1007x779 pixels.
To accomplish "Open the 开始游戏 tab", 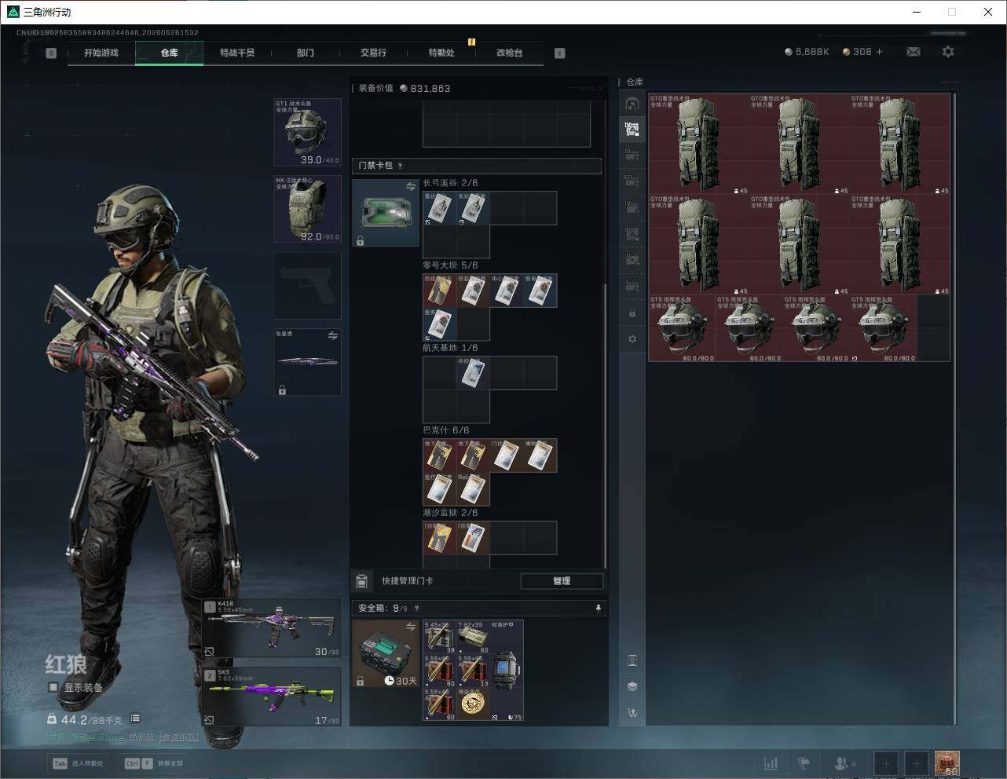I will 101,53.
